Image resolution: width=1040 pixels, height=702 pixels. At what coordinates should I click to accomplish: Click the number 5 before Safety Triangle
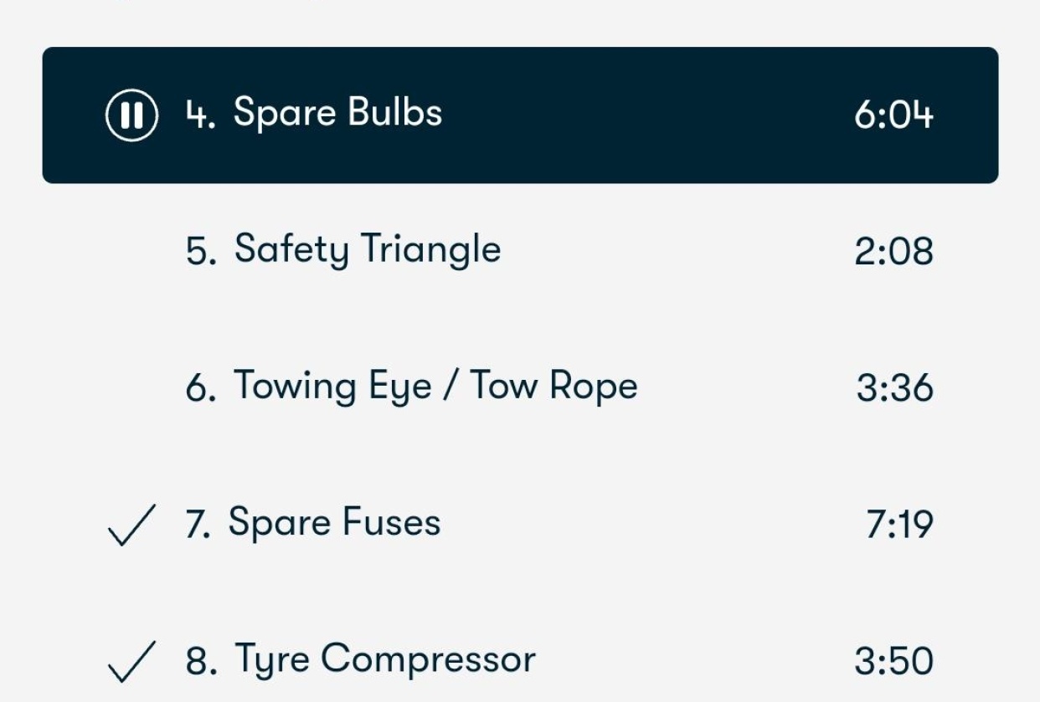(201, 251)
